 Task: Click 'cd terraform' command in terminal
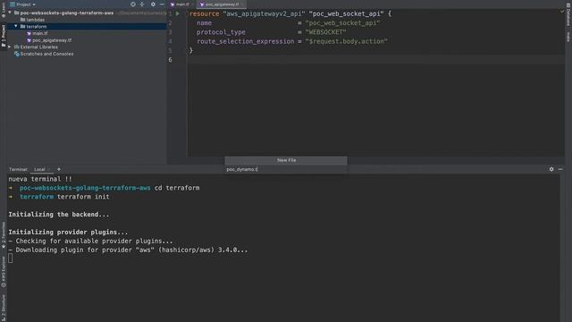click(177, 188)
